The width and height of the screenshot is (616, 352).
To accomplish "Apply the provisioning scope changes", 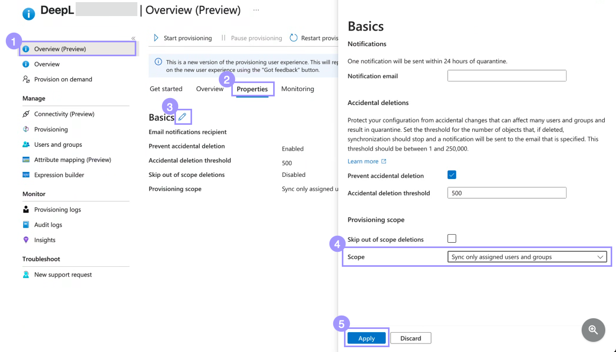I will 366,338.
